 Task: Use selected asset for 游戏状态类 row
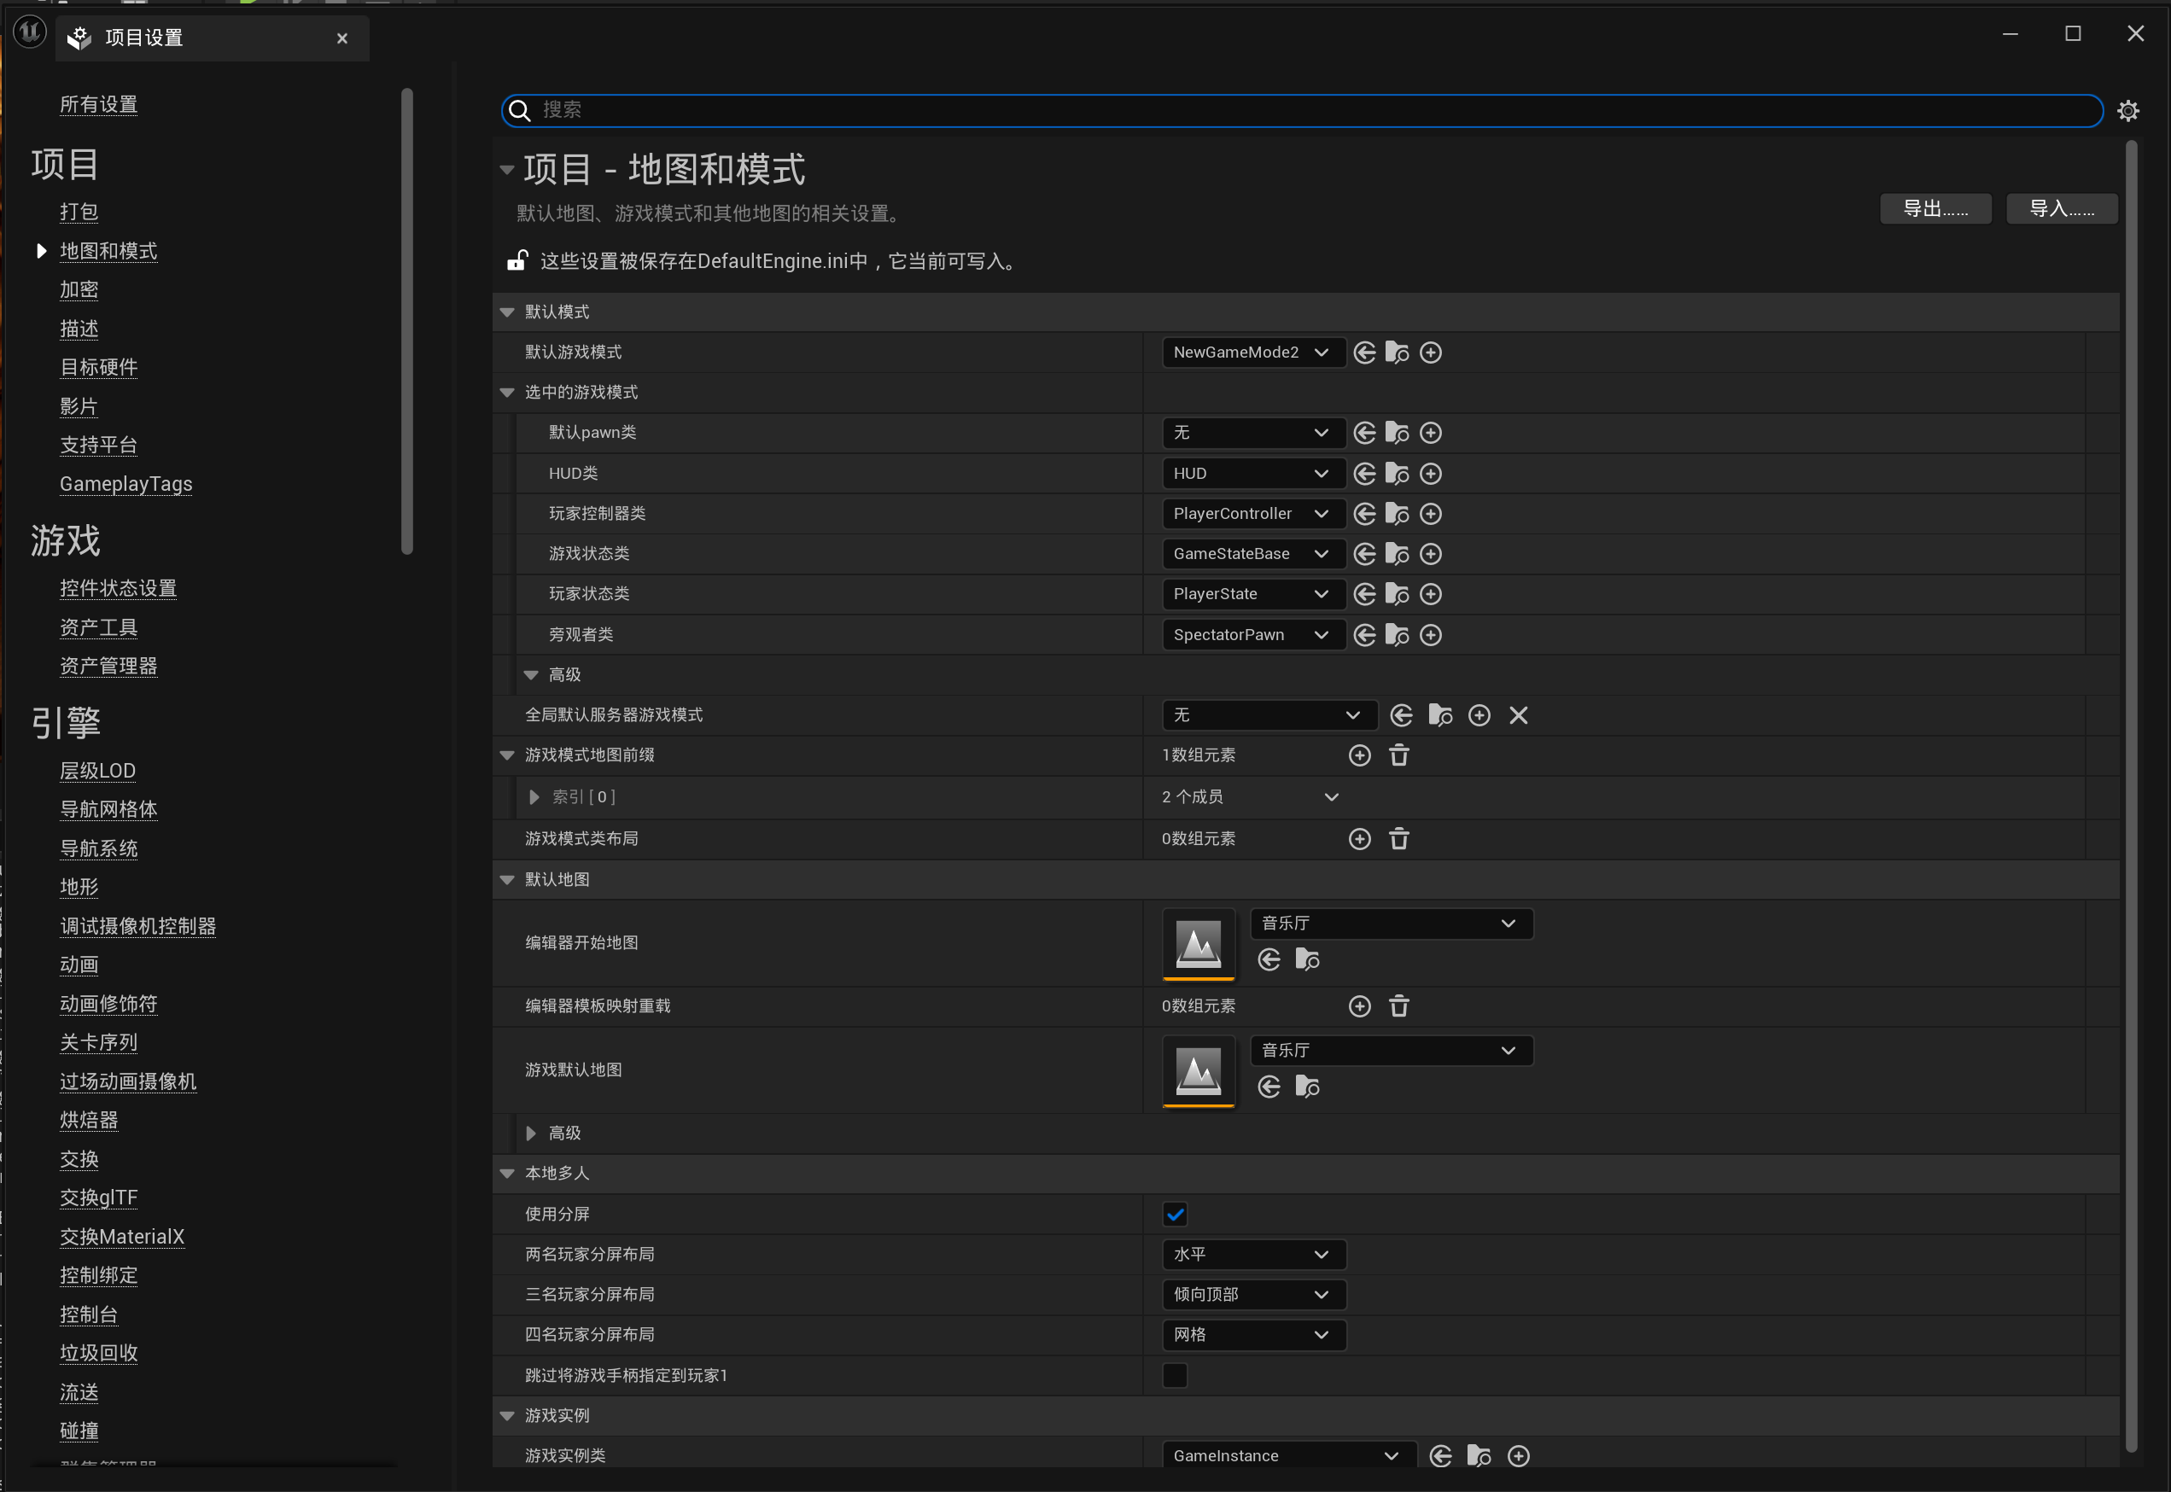1364,554
